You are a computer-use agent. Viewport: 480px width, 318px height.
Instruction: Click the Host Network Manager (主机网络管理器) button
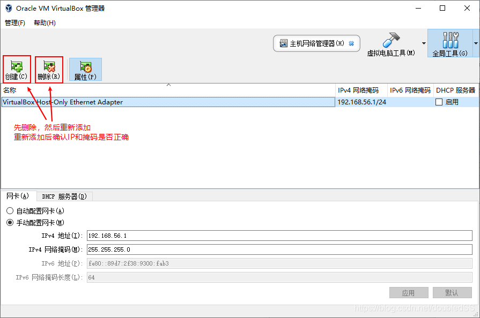pos(316,43)
